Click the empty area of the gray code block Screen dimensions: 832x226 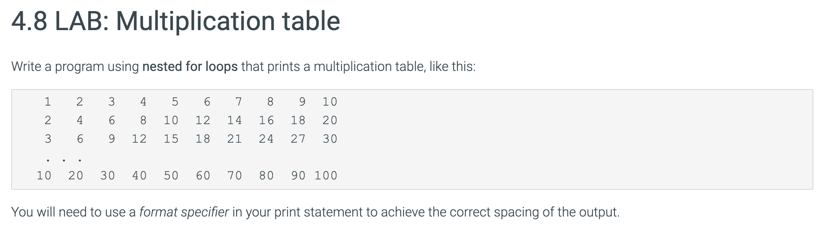[575, 139]
